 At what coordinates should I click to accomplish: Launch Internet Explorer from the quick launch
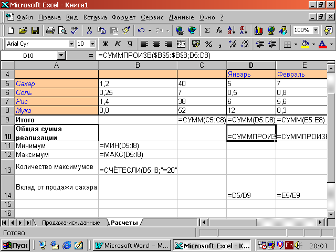point(67,245)
